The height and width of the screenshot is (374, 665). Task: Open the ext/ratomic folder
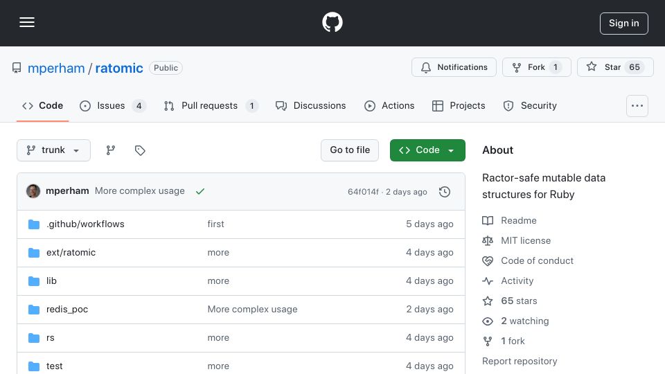click(x=71, y=252)
